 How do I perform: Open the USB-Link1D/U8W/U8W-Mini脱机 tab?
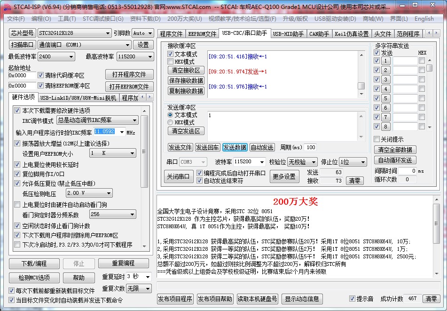click(78, 98)
